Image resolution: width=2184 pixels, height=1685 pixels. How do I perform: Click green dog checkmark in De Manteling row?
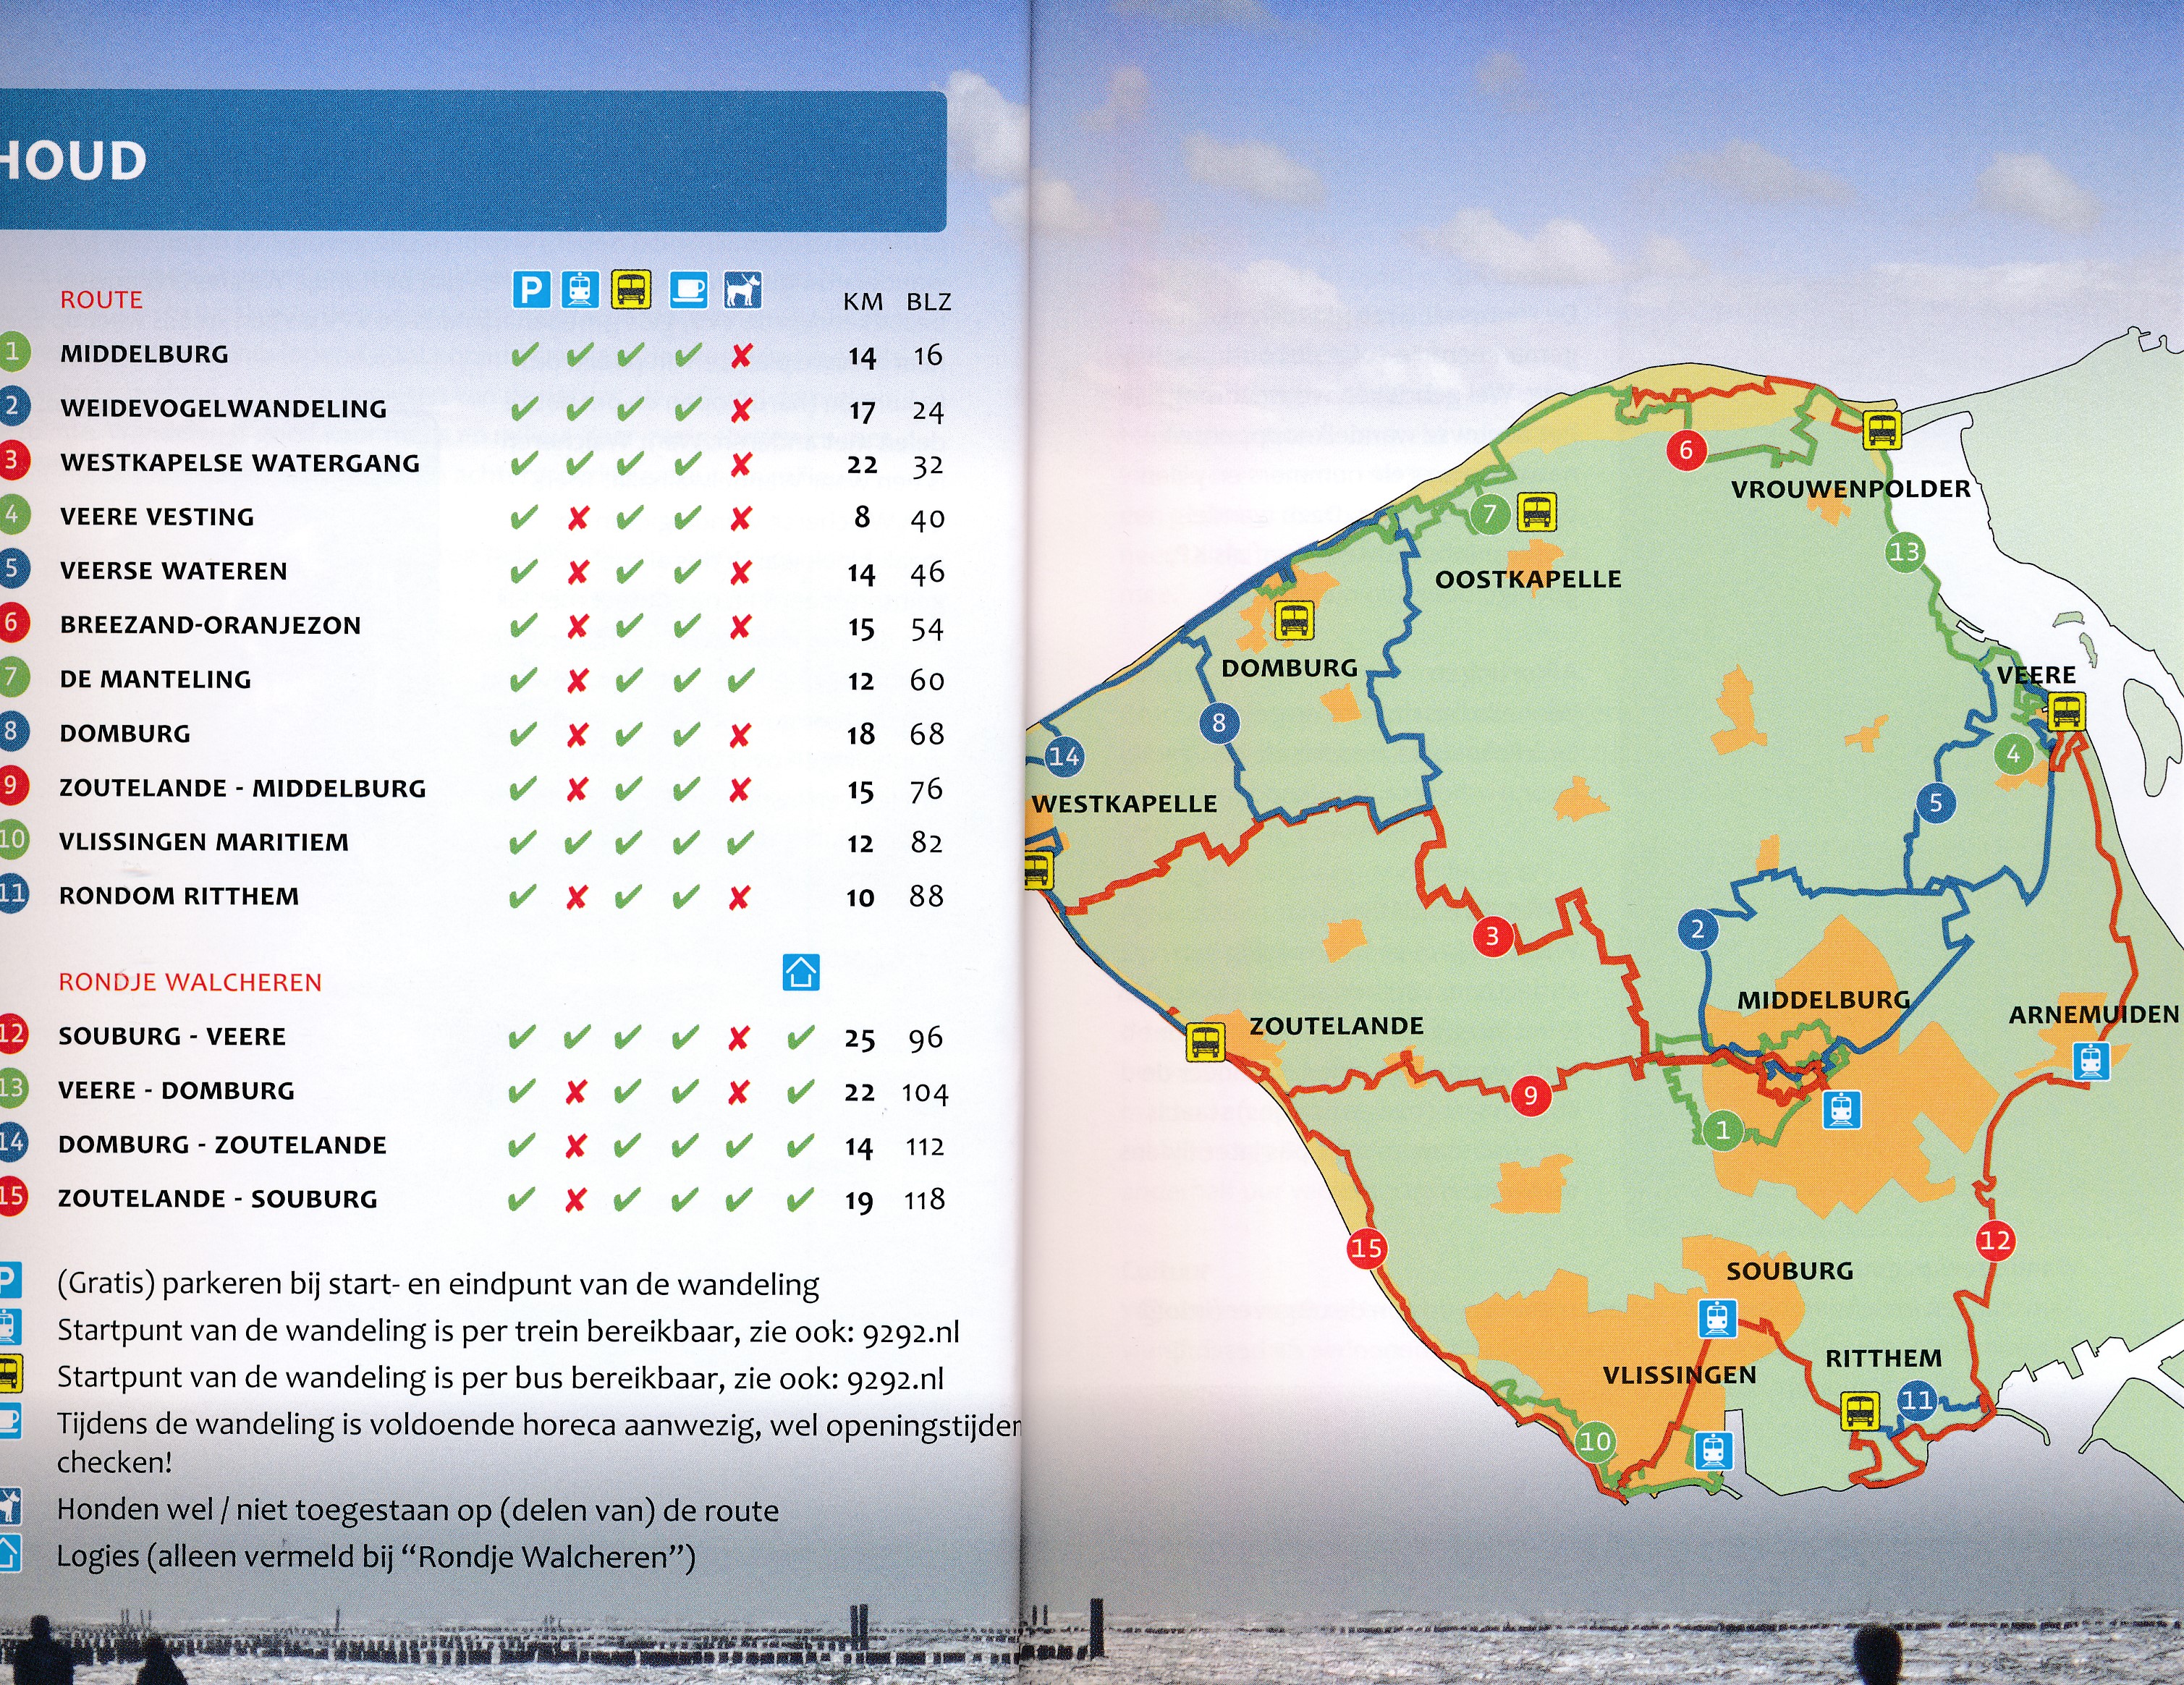click(x=740, y=681)
